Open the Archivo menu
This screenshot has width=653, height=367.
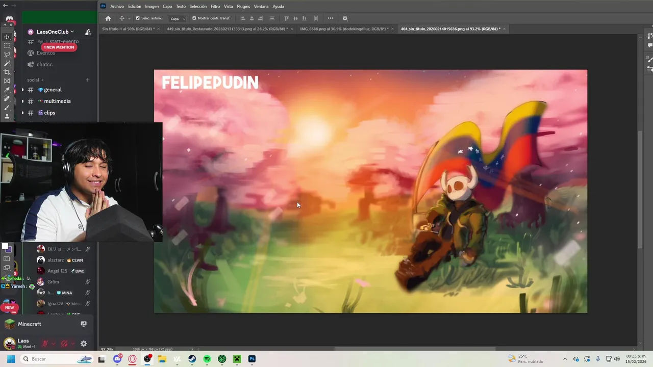click(x=117, y=6)
